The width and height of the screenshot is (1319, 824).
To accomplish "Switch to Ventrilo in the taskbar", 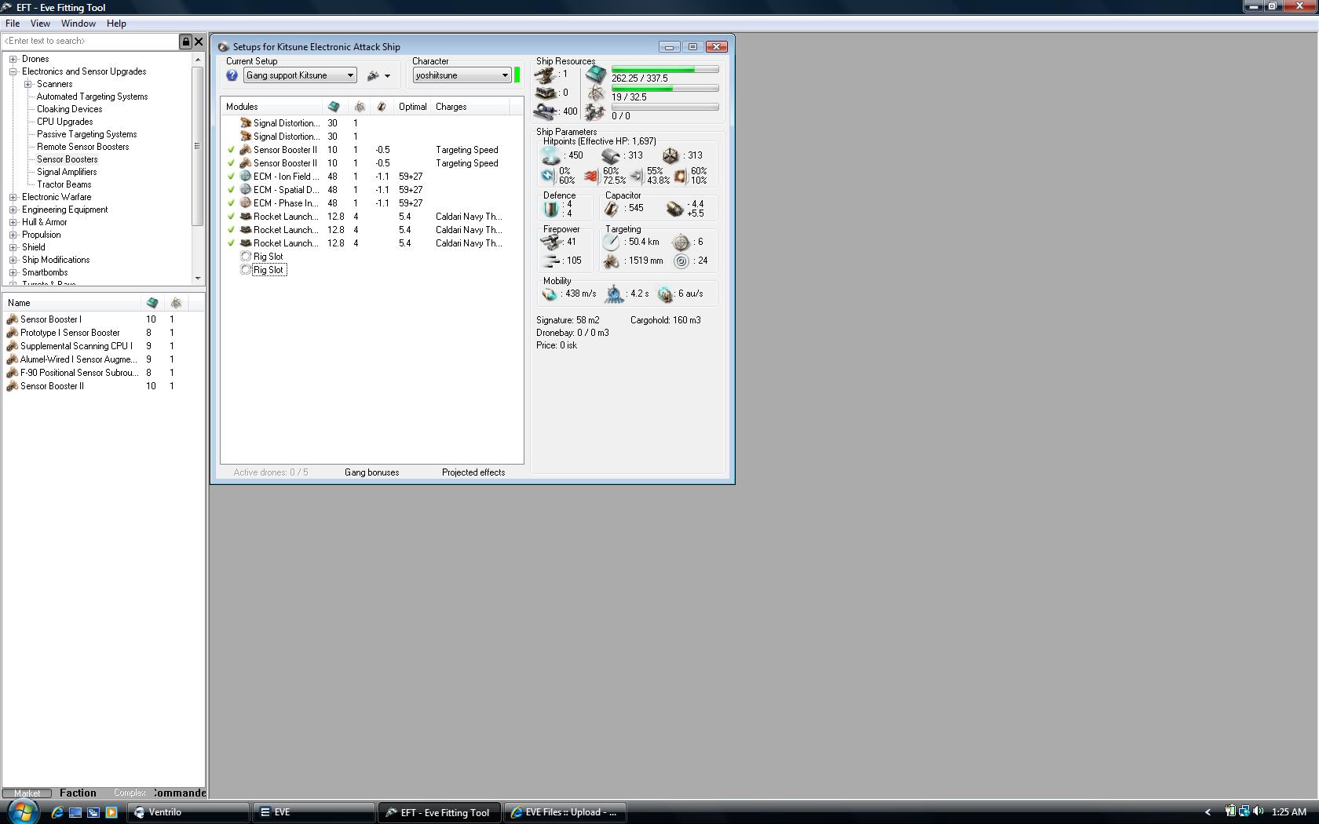I will point(188,812).
